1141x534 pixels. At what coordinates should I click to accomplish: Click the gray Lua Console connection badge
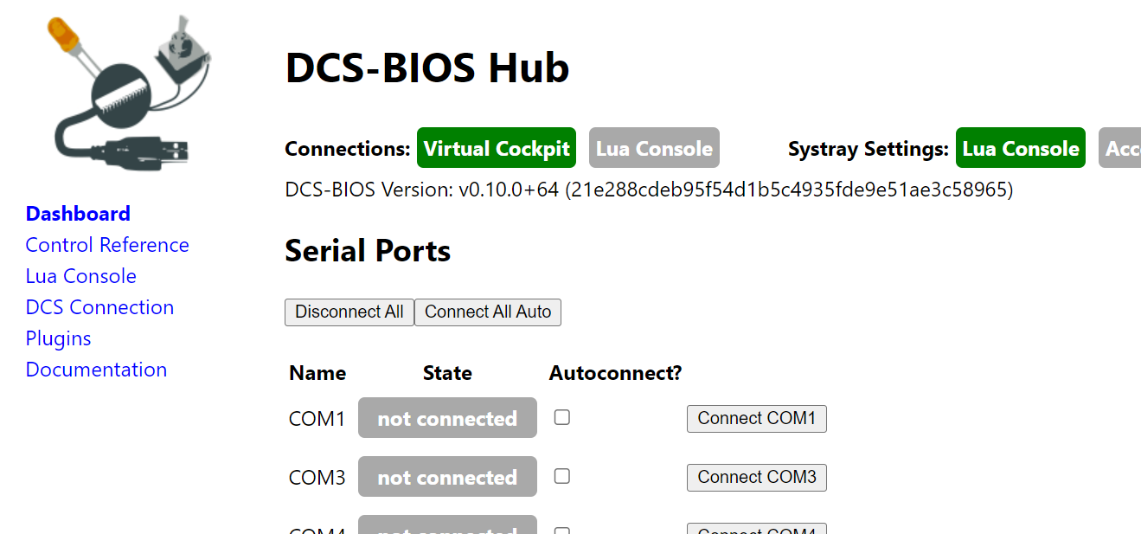(x=654, y=148)
